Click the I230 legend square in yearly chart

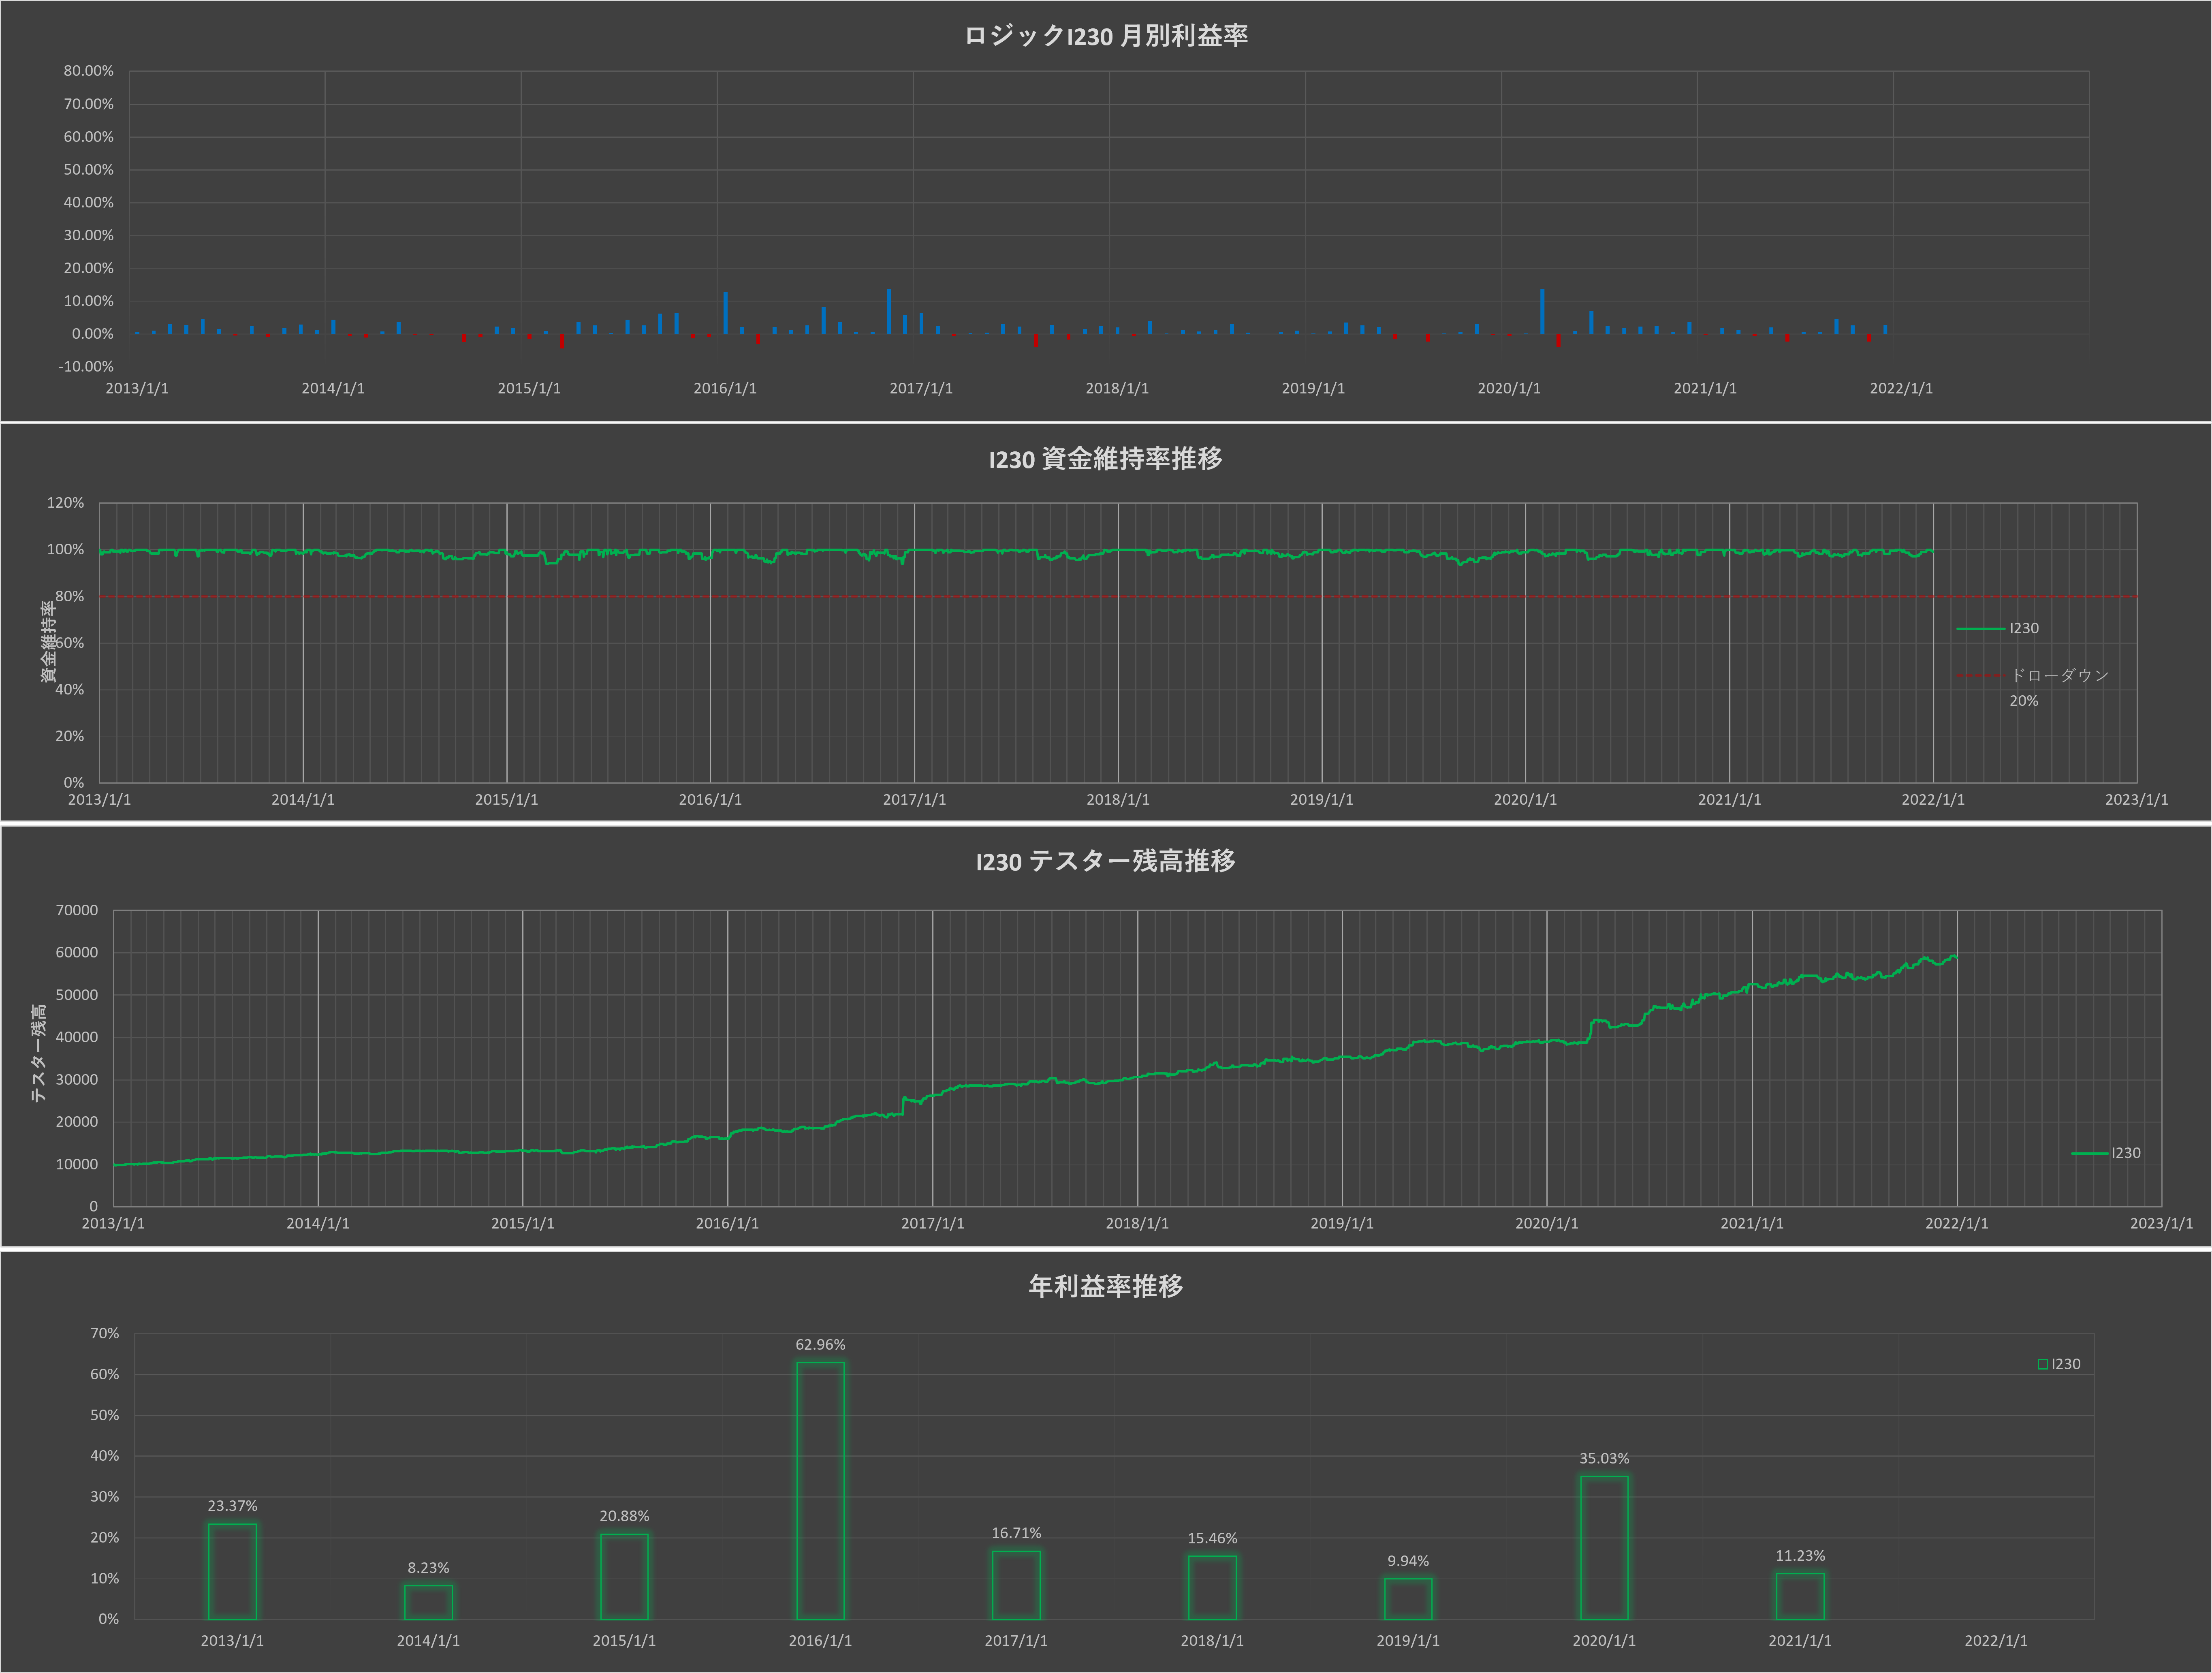[2043, 1364]
